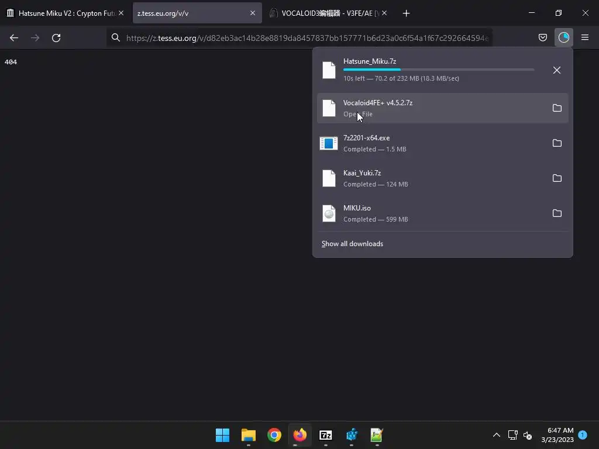This screenshot has width=599, height=449.
Task: Show hidden system tray icons
Action: tap(496, 435)
